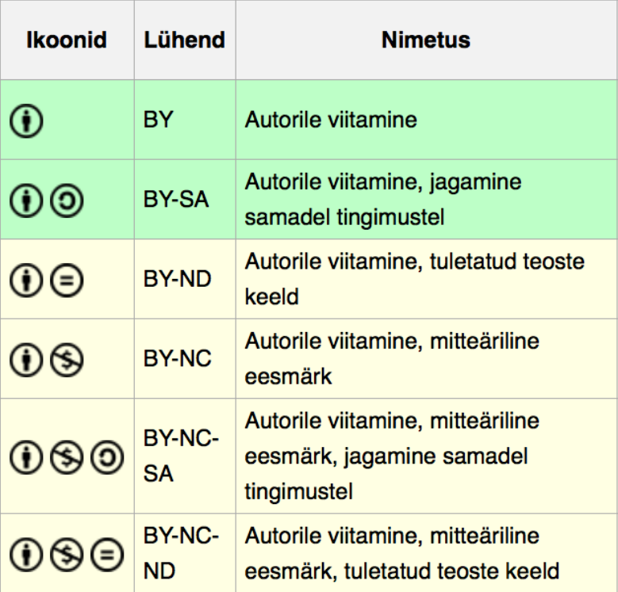Viewport: 618px width, 592px height.
Task: Click the attribution icon in BY row
Action: pos(26,120)
